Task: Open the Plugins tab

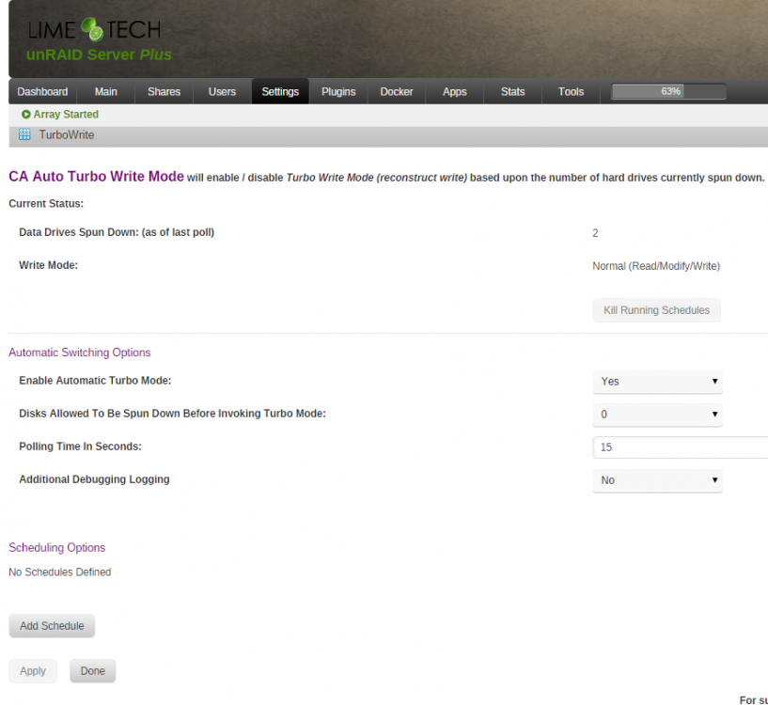Action: (x=338, y=91)
